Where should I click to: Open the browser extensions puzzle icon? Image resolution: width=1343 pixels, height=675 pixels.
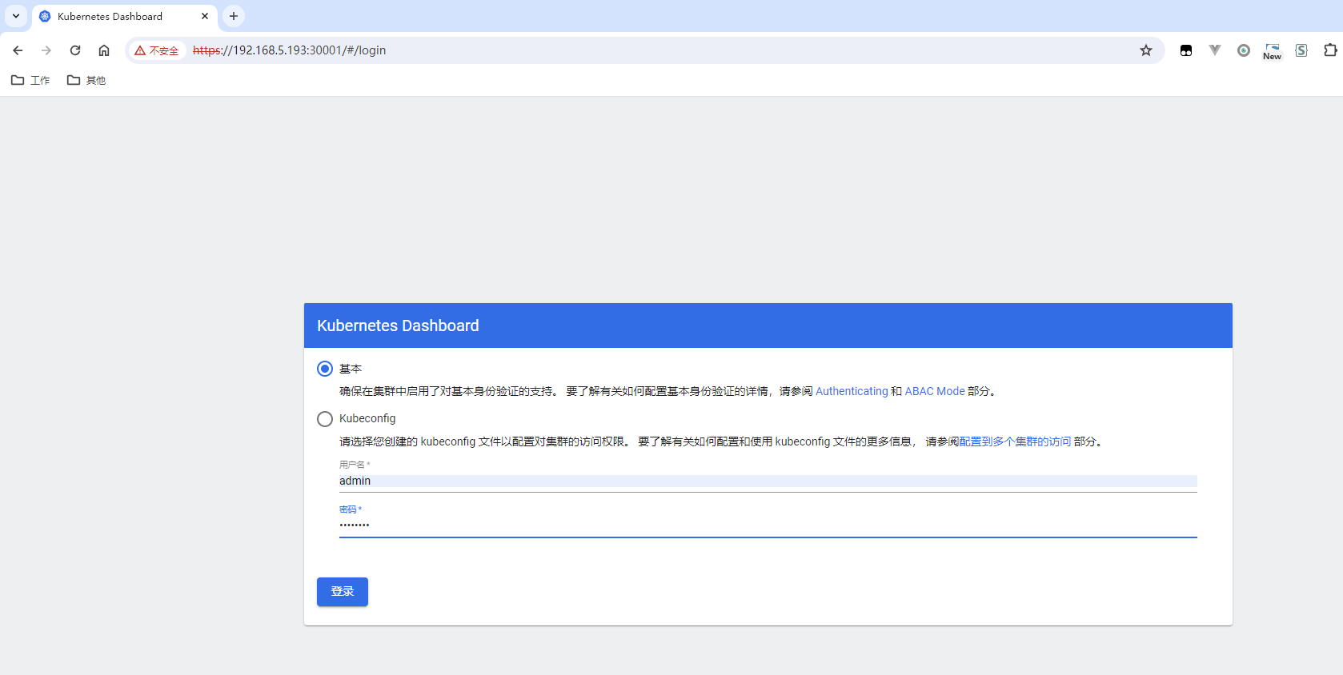pos(1329,50)
